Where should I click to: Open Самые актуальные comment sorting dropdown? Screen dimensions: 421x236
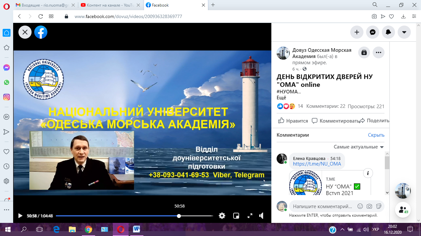(x=359, y=147)
